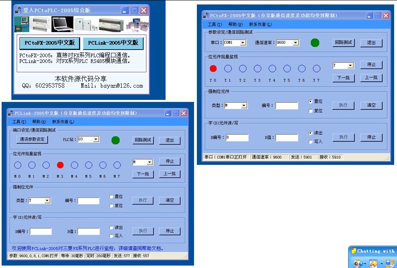The image size is (397, 268).
Task: Open 工具 menu in PCLink window
Action: click(x=19, y=121)
